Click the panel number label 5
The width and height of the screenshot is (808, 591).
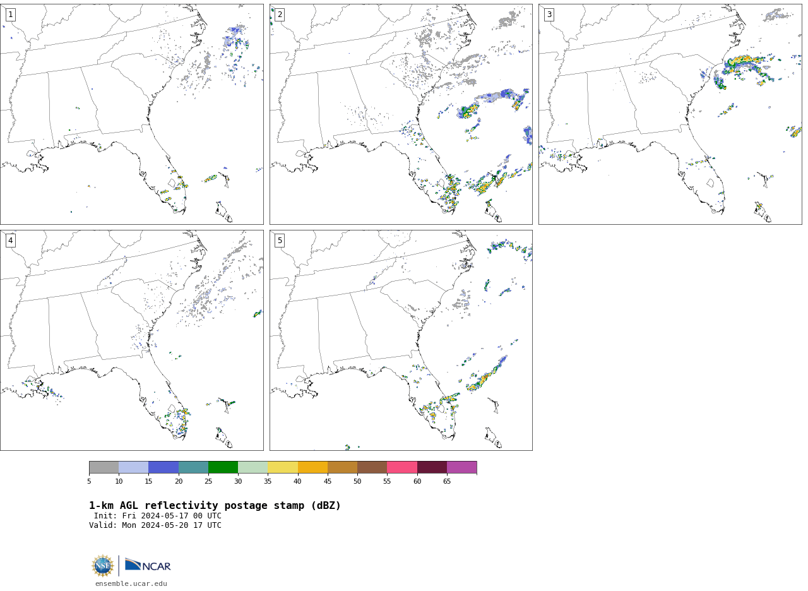[280, 241]
